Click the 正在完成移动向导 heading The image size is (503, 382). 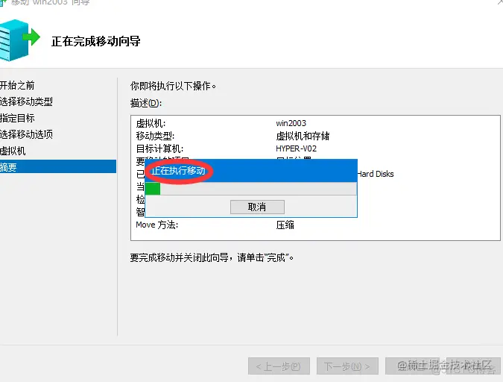coord(96,42)
